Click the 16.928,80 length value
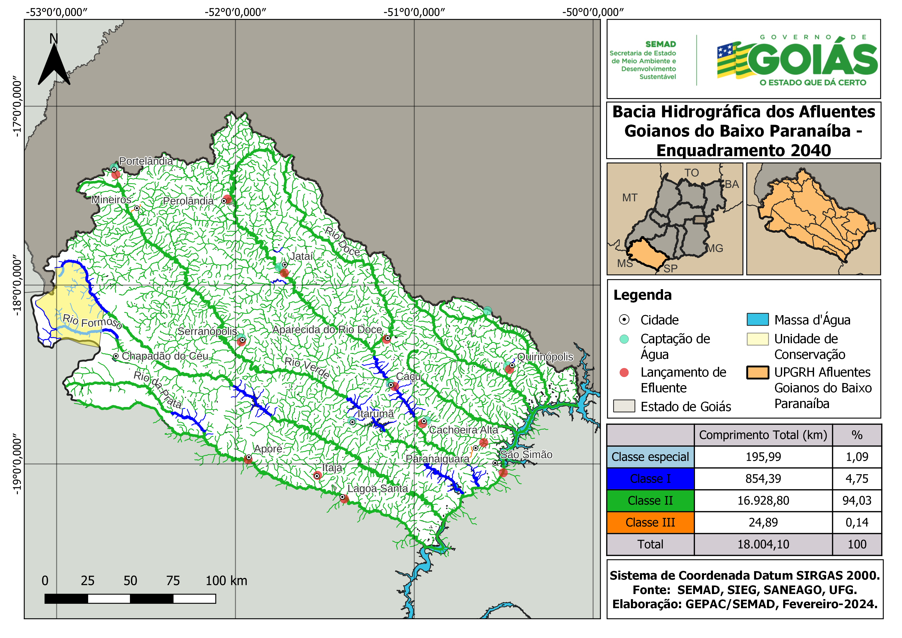Screen dimensions: 902x638 [763, 501]
